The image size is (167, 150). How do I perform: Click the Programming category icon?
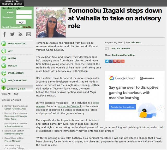point(4,44)
